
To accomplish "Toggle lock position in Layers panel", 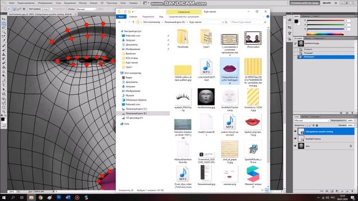I will (313, 125).
